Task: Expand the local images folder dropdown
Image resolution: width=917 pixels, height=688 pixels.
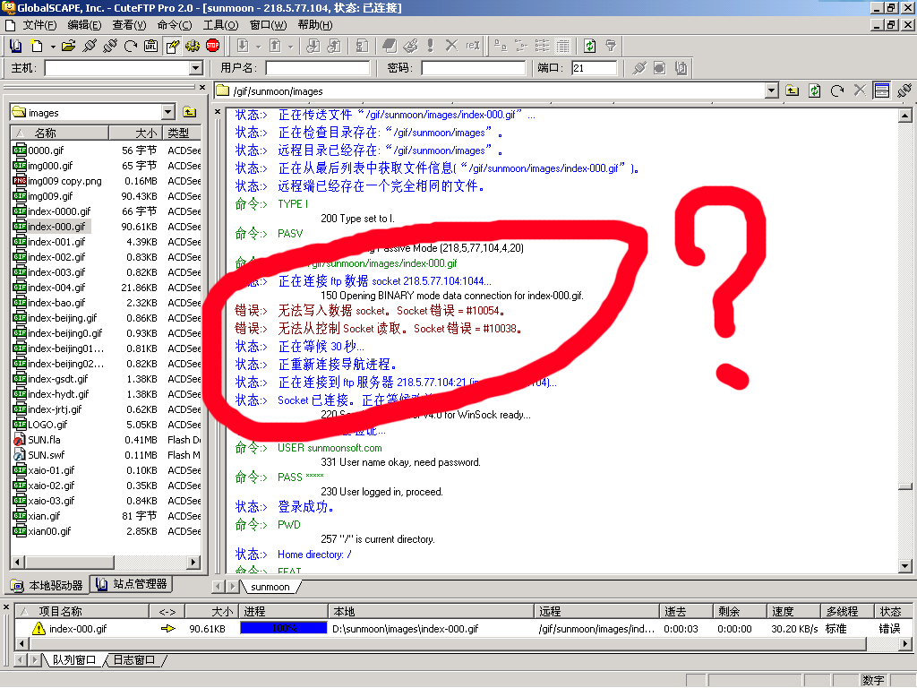Action: [x=167, y=112]
